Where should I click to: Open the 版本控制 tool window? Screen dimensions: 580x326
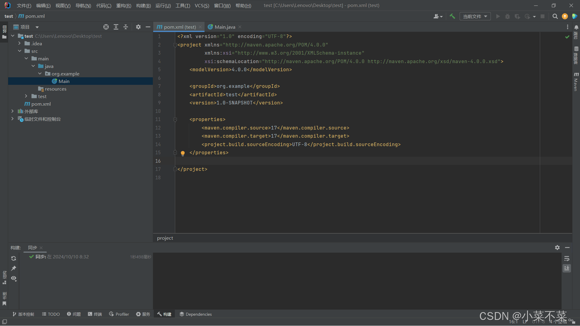click(24, 314)
